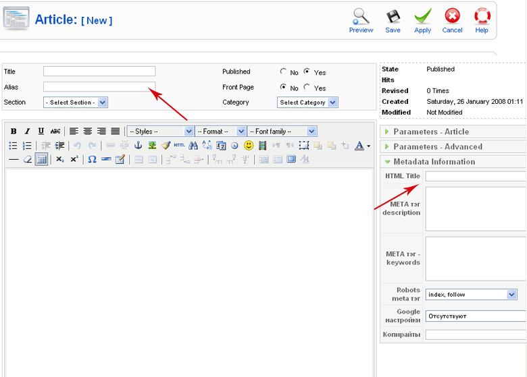Expand Parameters - Advanced panel

[453, 147]
